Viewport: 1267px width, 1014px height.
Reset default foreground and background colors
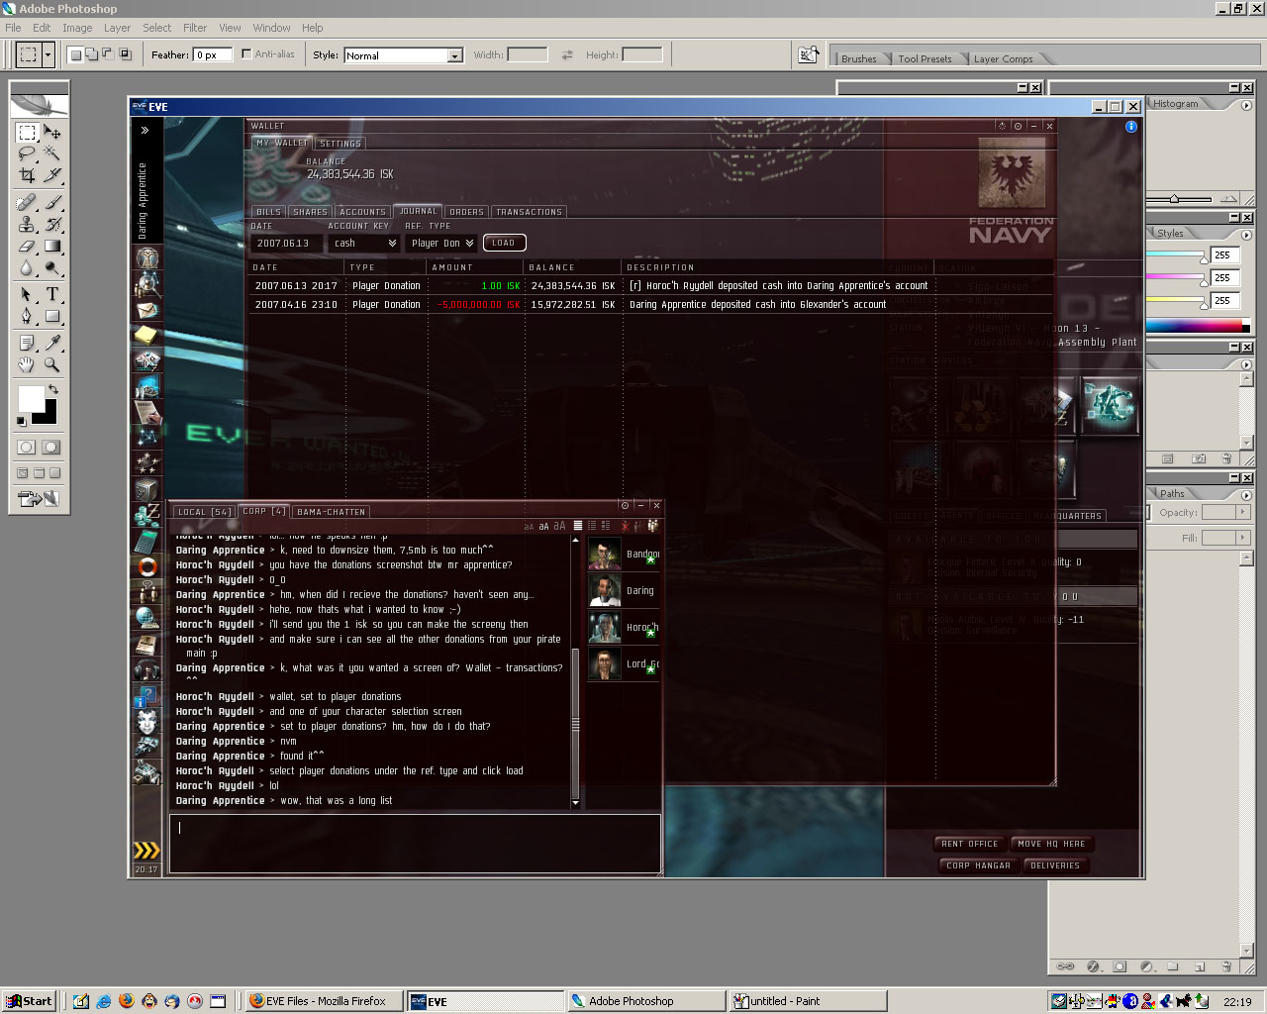click(x=21, y=422)
